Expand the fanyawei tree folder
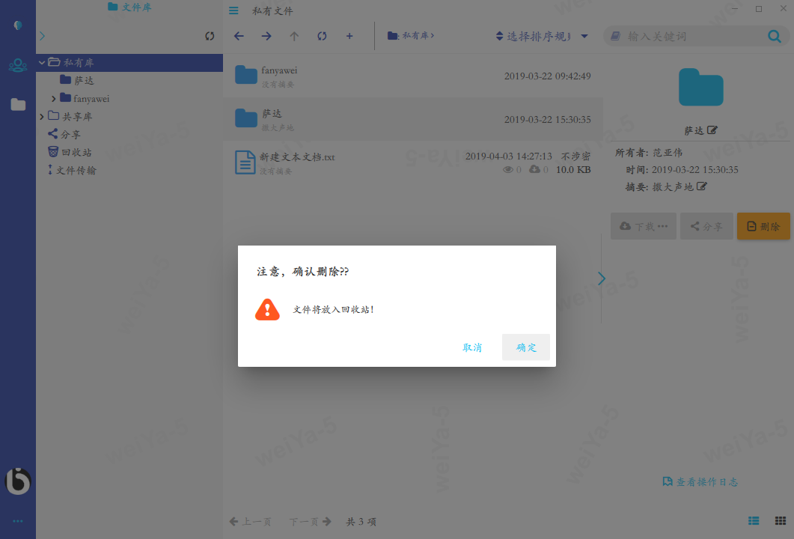Screen dimensions: 794x539 point(54,98)
